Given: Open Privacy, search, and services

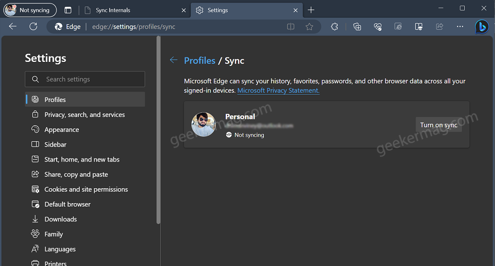Looking at the screenshot, I should click(85, 115).
